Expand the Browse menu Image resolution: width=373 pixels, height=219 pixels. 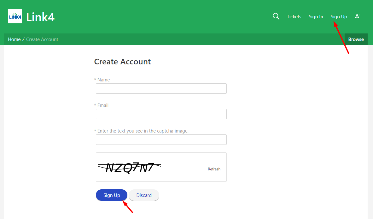(x=356, y=39)
